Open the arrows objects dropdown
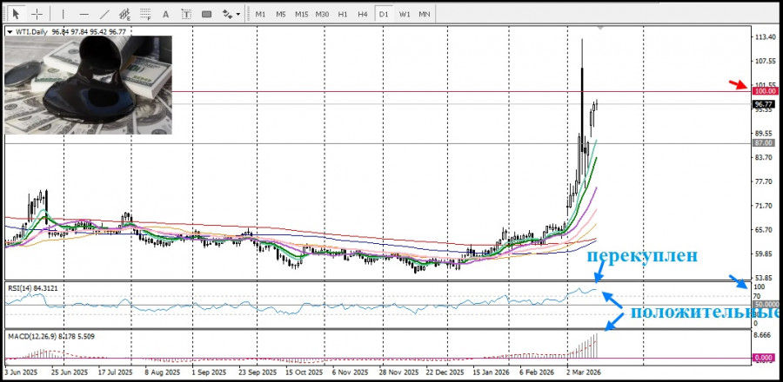The image size is (783, 382). pyautogui.click(x=231, y=14)
